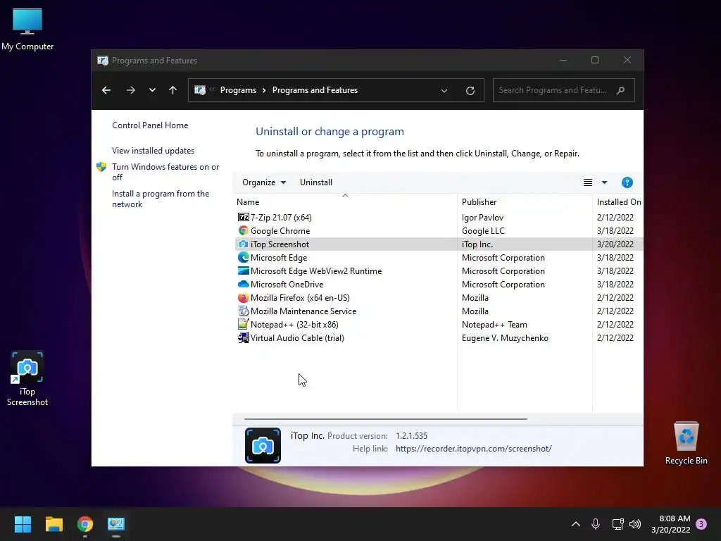Open Install a program from the network
The width and height of the screenshot is (721, 541).
[x=161, y=199]
